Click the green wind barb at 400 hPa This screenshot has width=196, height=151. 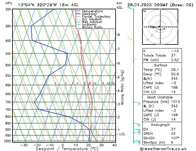(x=131, y=39)
